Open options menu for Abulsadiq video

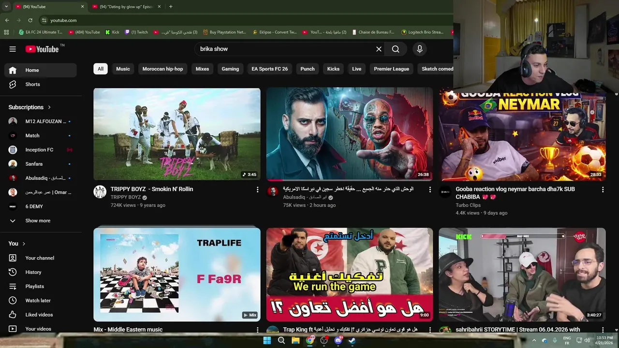(x=430, y=189)
